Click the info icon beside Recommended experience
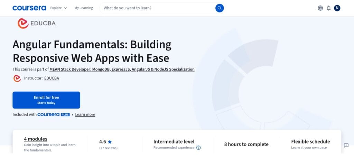The image size is (354, 156). click(x=198, y=148)
